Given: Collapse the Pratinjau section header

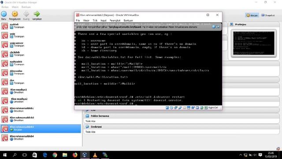Looking at the screenshot, I should 254,24.
